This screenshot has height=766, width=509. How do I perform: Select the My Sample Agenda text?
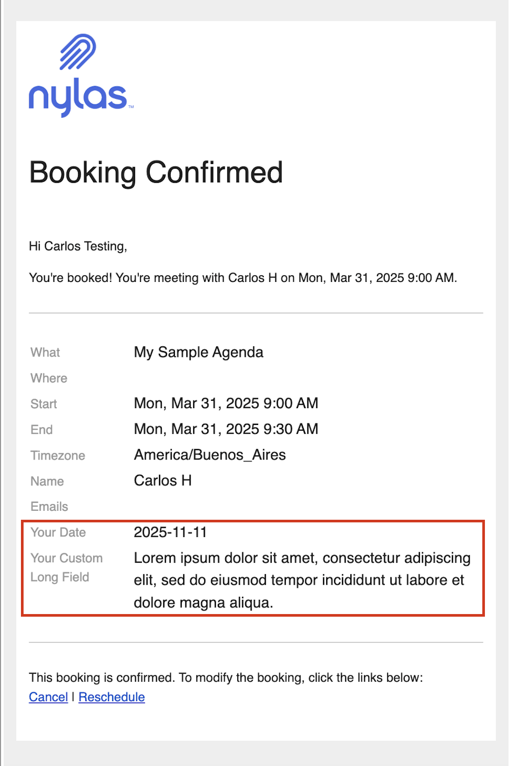pos(198,352)
